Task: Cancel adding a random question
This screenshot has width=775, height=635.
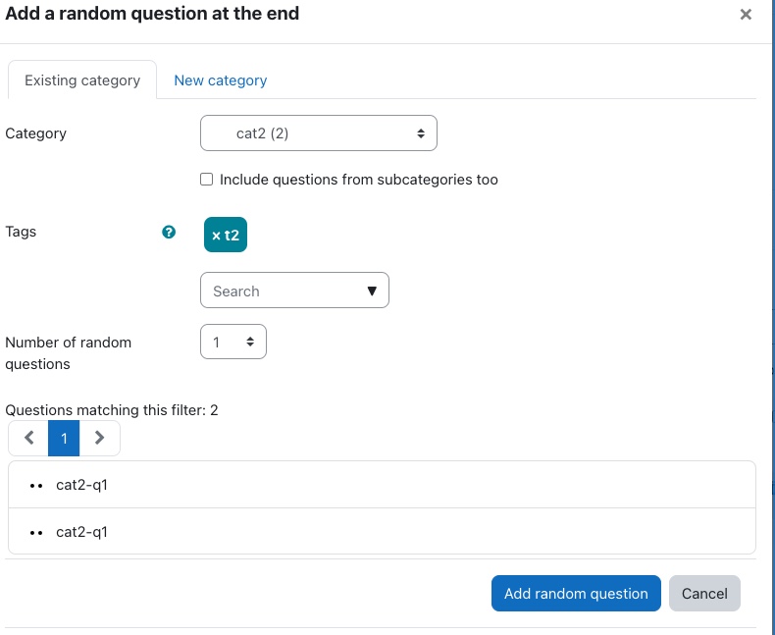Action: tap(704, 593)
